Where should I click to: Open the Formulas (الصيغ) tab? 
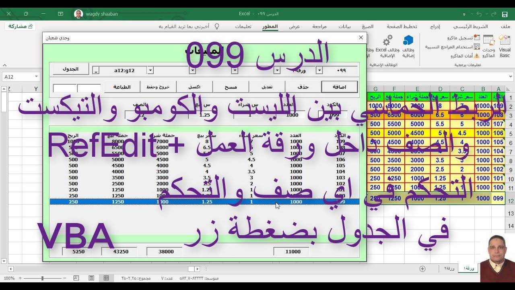point(367,27)
